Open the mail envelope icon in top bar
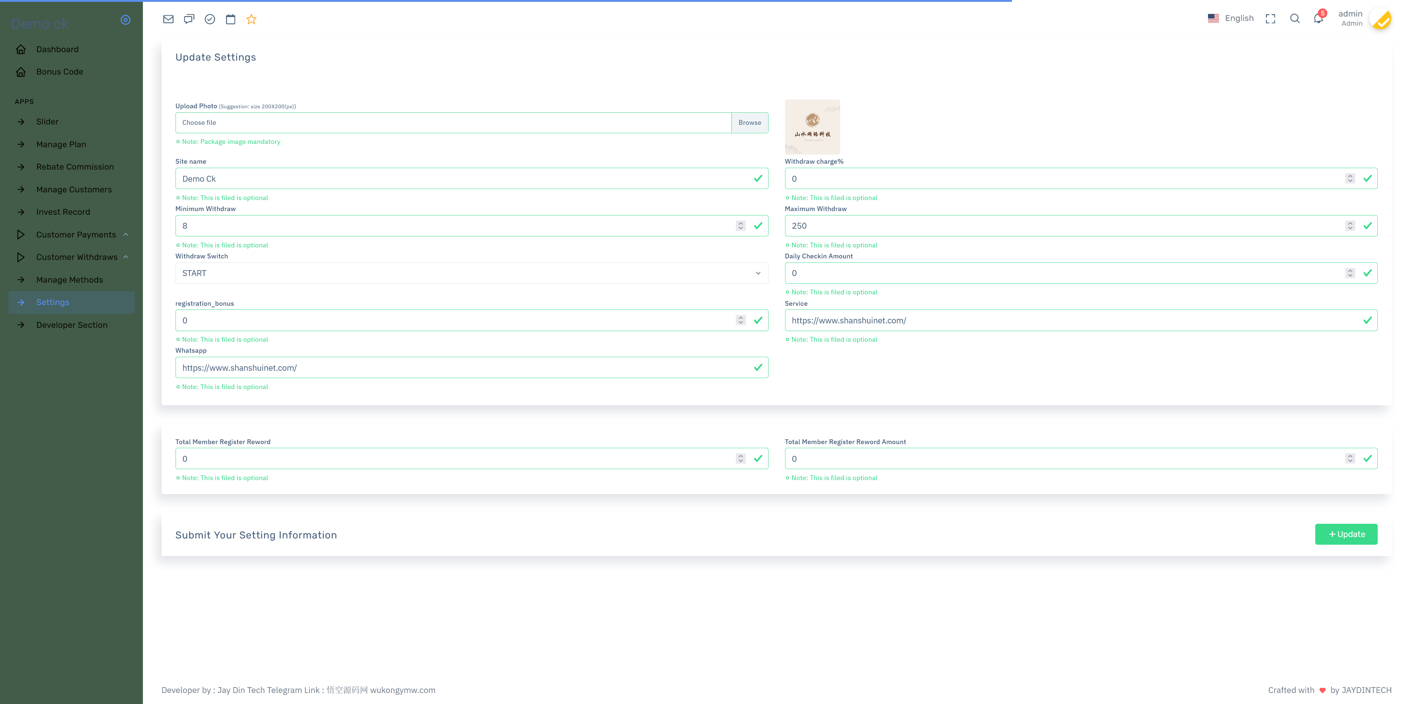Screen dimensions: 1410x704 [x=168, y=19]
